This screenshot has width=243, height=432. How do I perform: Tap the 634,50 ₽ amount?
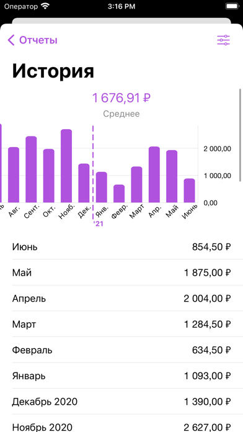pos(211,350)
